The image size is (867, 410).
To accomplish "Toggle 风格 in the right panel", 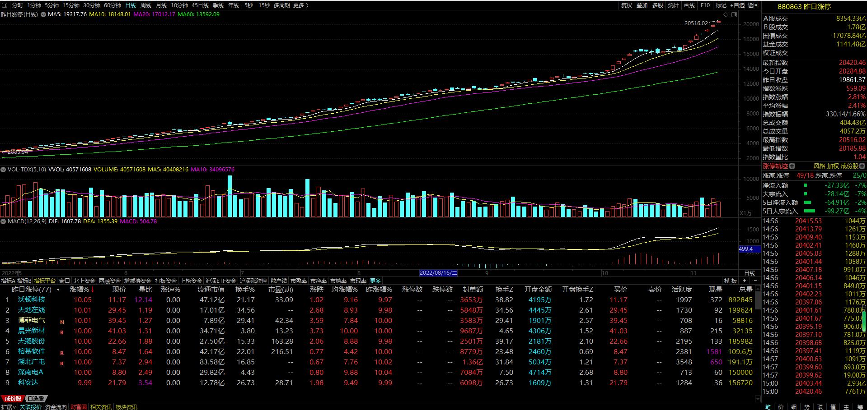I will (820, 166).
